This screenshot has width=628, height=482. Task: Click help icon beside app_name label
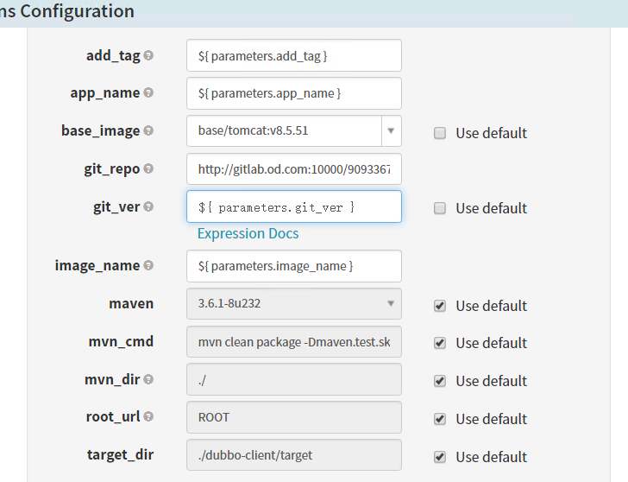tap(148, 93)
